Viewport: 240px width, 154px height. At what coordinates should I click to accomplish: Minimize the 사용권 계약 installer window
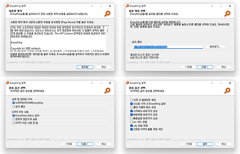click(x=92, y=6)
